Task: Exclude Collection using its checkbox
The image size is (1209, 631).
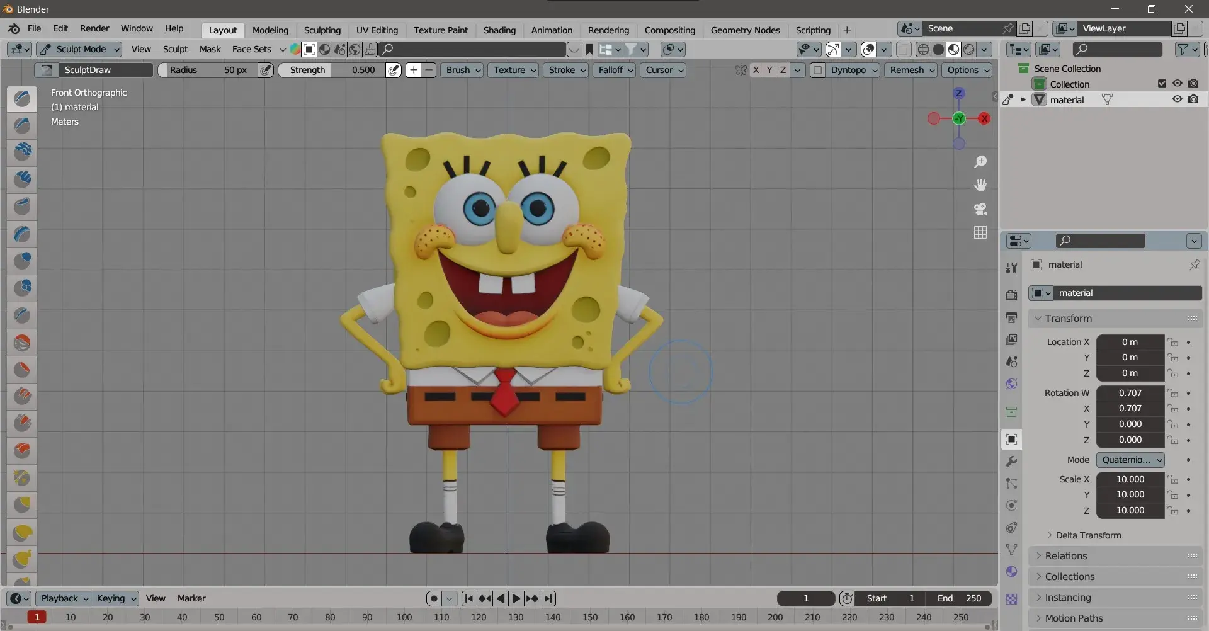Action: [x=1162, y=84]
